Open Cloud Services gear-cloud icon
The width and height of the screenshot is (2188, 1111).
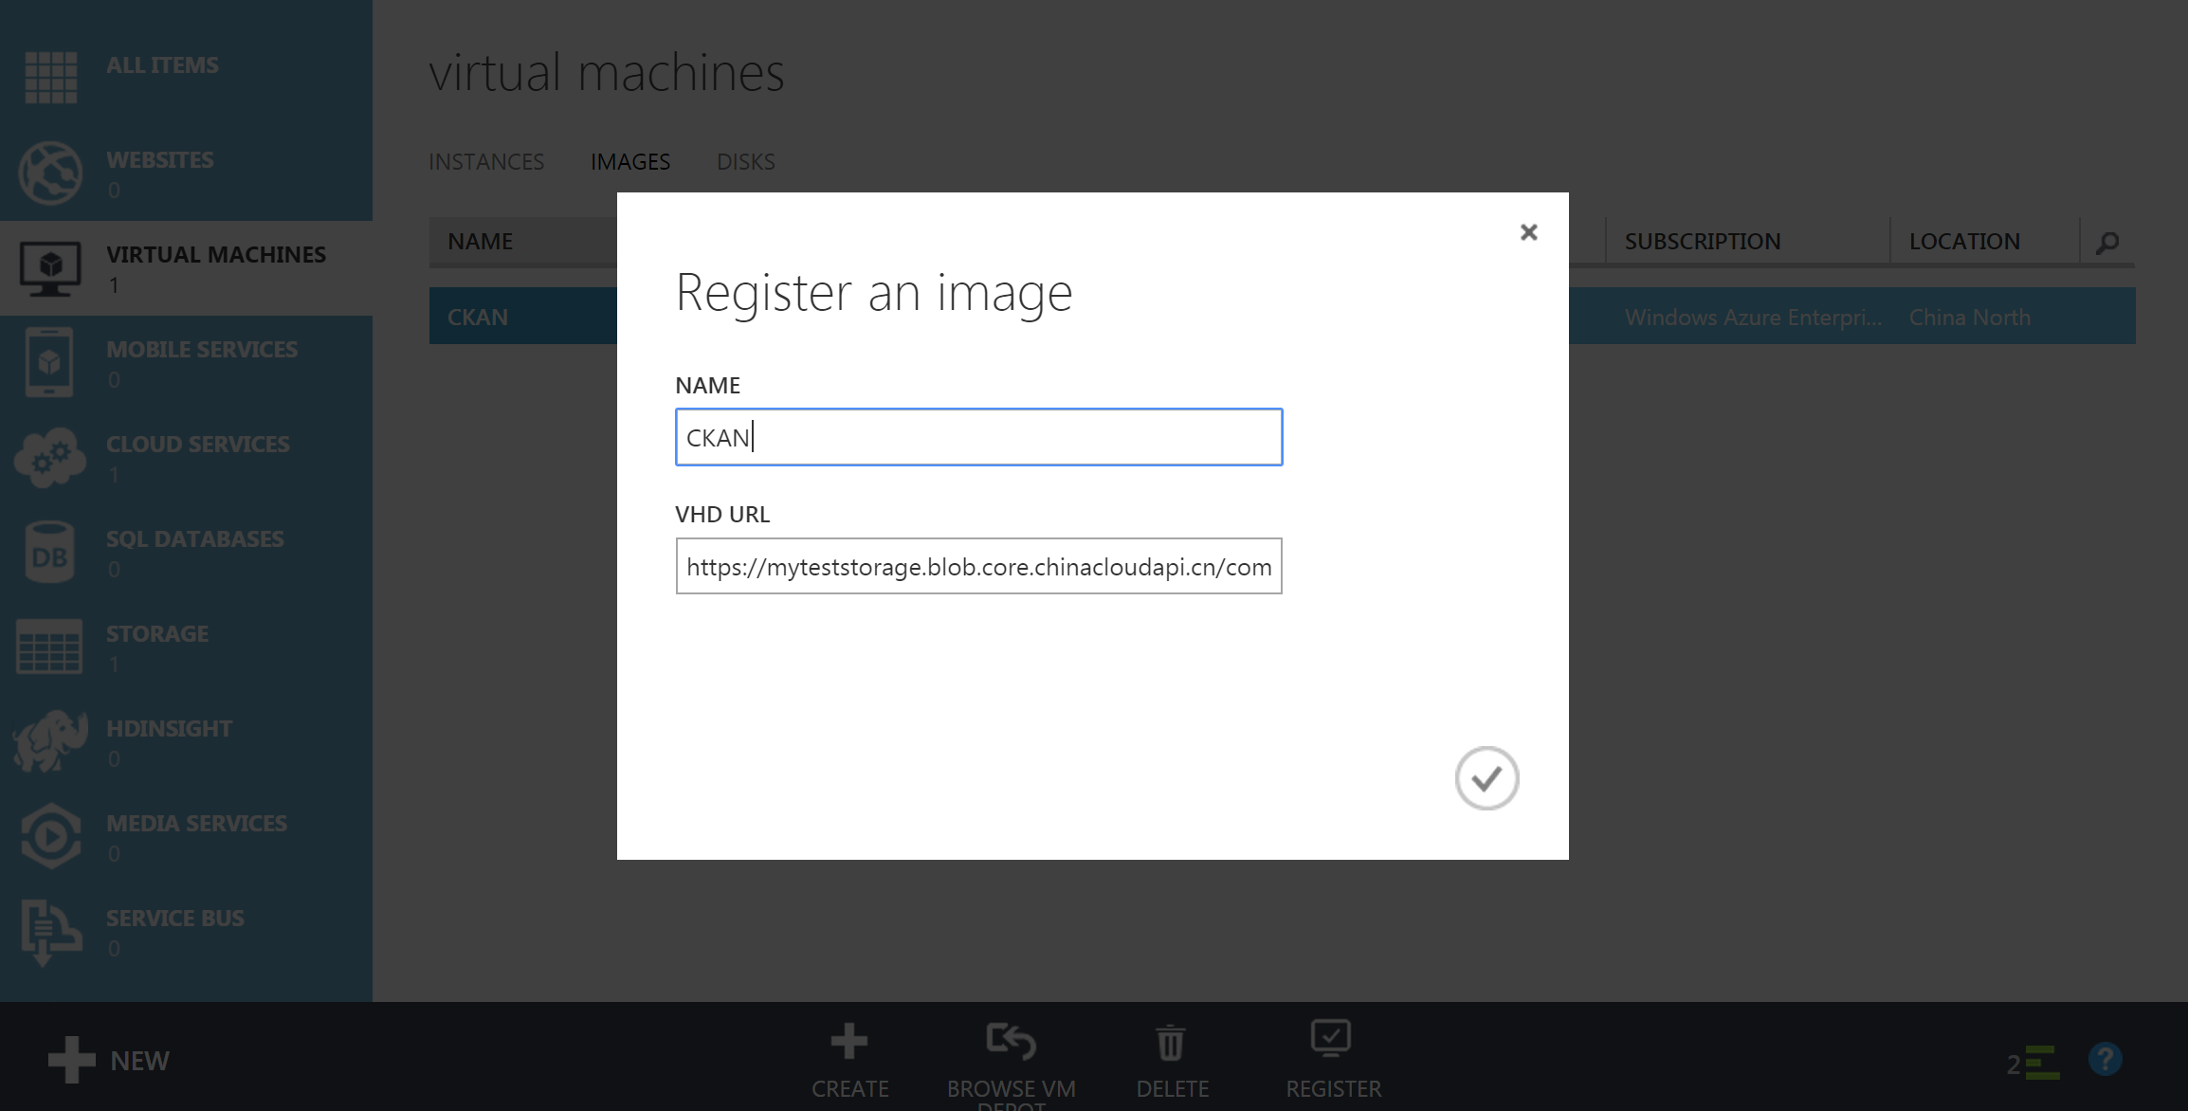50,458
